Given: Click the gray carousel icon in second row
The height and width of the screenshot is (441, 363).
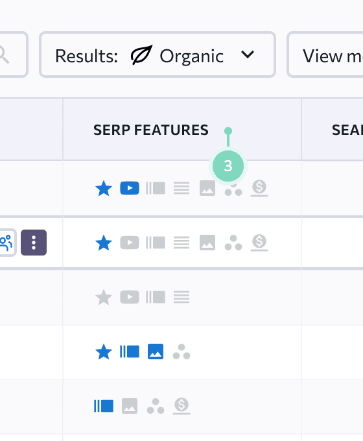Looking at the screenshot, I should (156, 243).
